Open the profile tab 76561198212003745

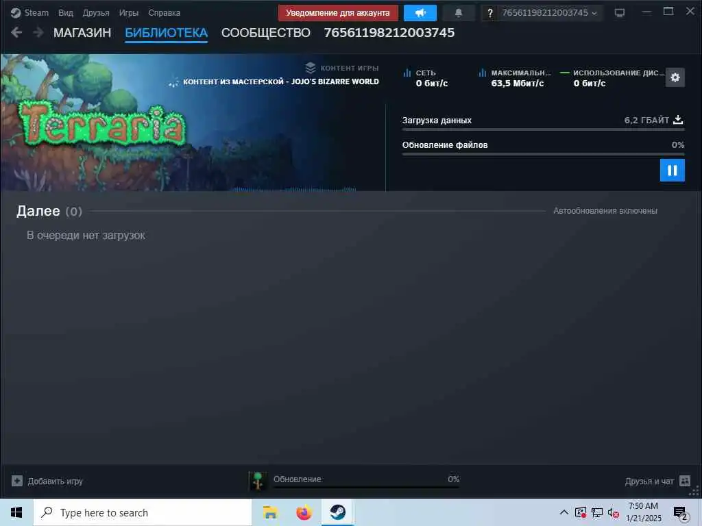tap(389, 33)
